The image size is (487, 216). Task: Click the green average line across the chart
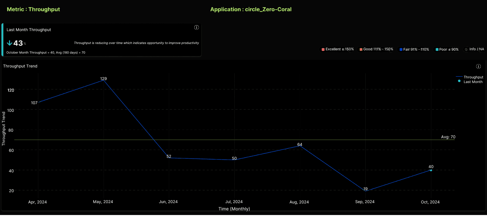[x=232, y=140]
